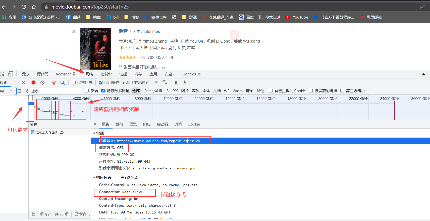Activate the inspect element picker icon

(x=2, y=74)
